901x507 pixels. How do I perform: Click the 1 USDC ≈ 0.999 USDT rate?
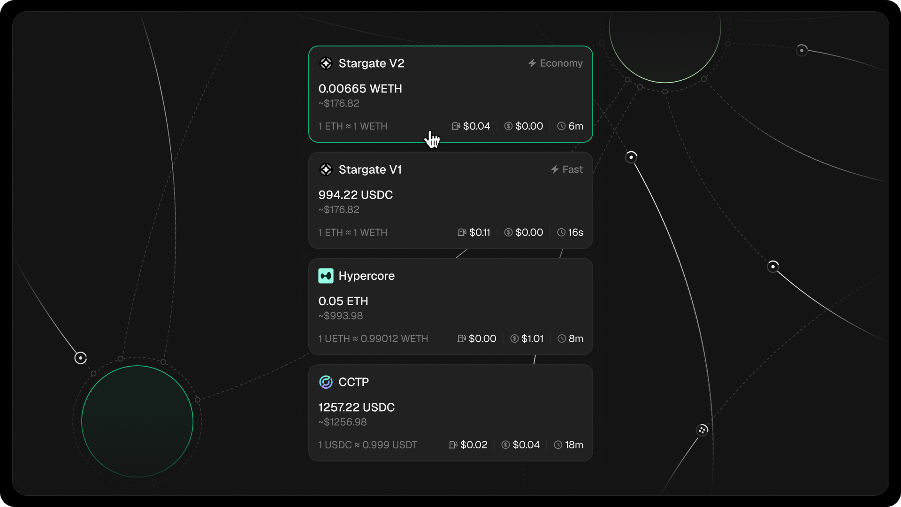click(x=367, y=445)
